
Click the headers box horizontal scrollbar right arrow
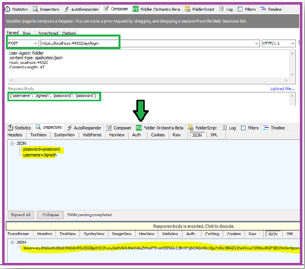(286, 80)
